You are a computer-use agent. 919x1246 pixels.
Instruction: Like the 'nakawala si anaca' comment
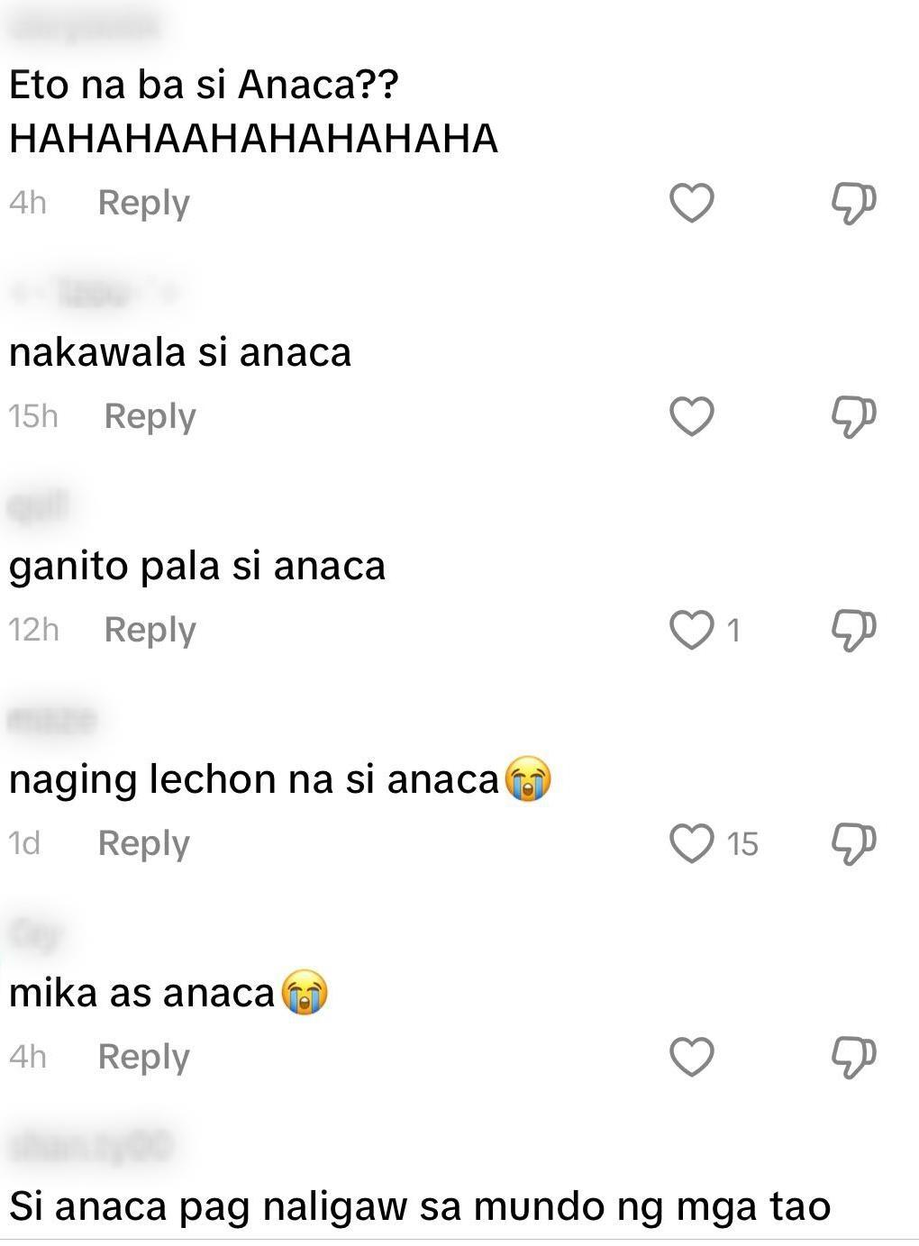click(x=692, y=416)
